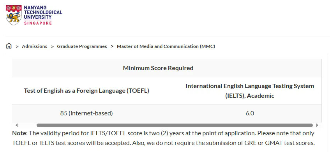Screen dimensions: 330x152
Task: Open the Admissions breadcrumb link
Action: pyautogui.click(x=35, y=46)
